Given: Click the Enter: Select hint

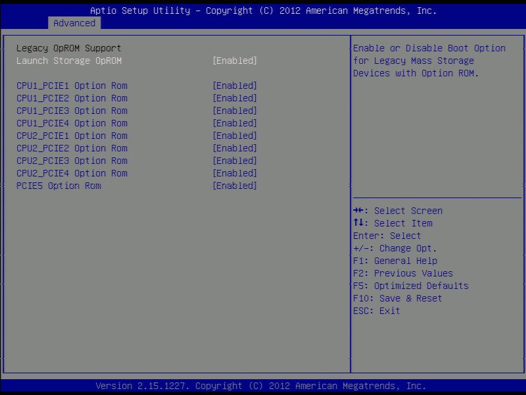Looking at the screenshot, I should pyautogui.click(x=387, y=236).
